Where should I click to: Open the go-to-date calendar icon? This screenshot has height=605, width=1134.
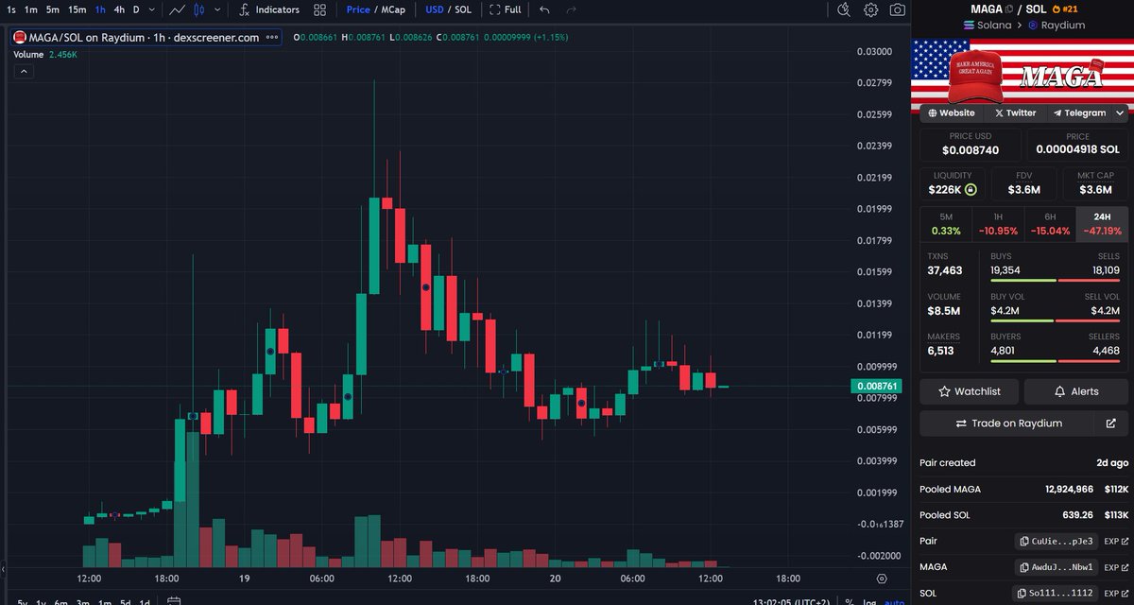[174, 601]
